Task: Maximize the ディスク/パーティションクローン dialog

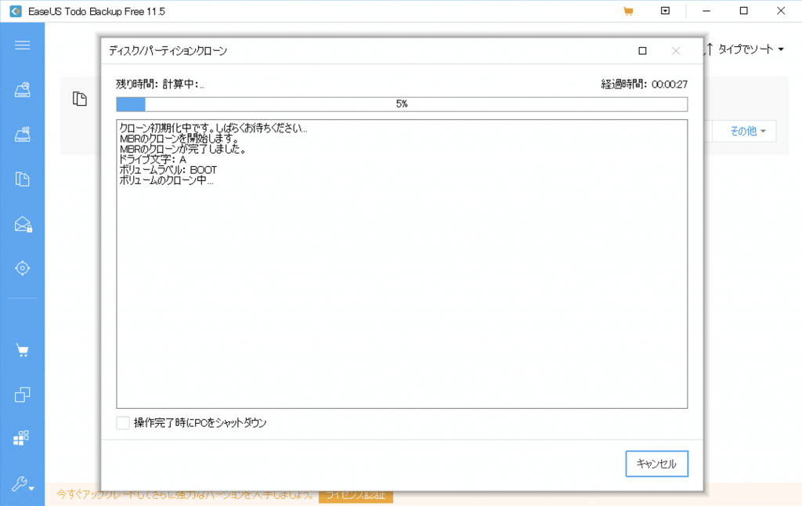Action: coord(642,51)
